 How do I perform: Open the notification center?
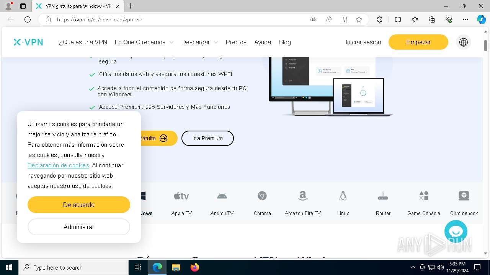click(477, 267)
